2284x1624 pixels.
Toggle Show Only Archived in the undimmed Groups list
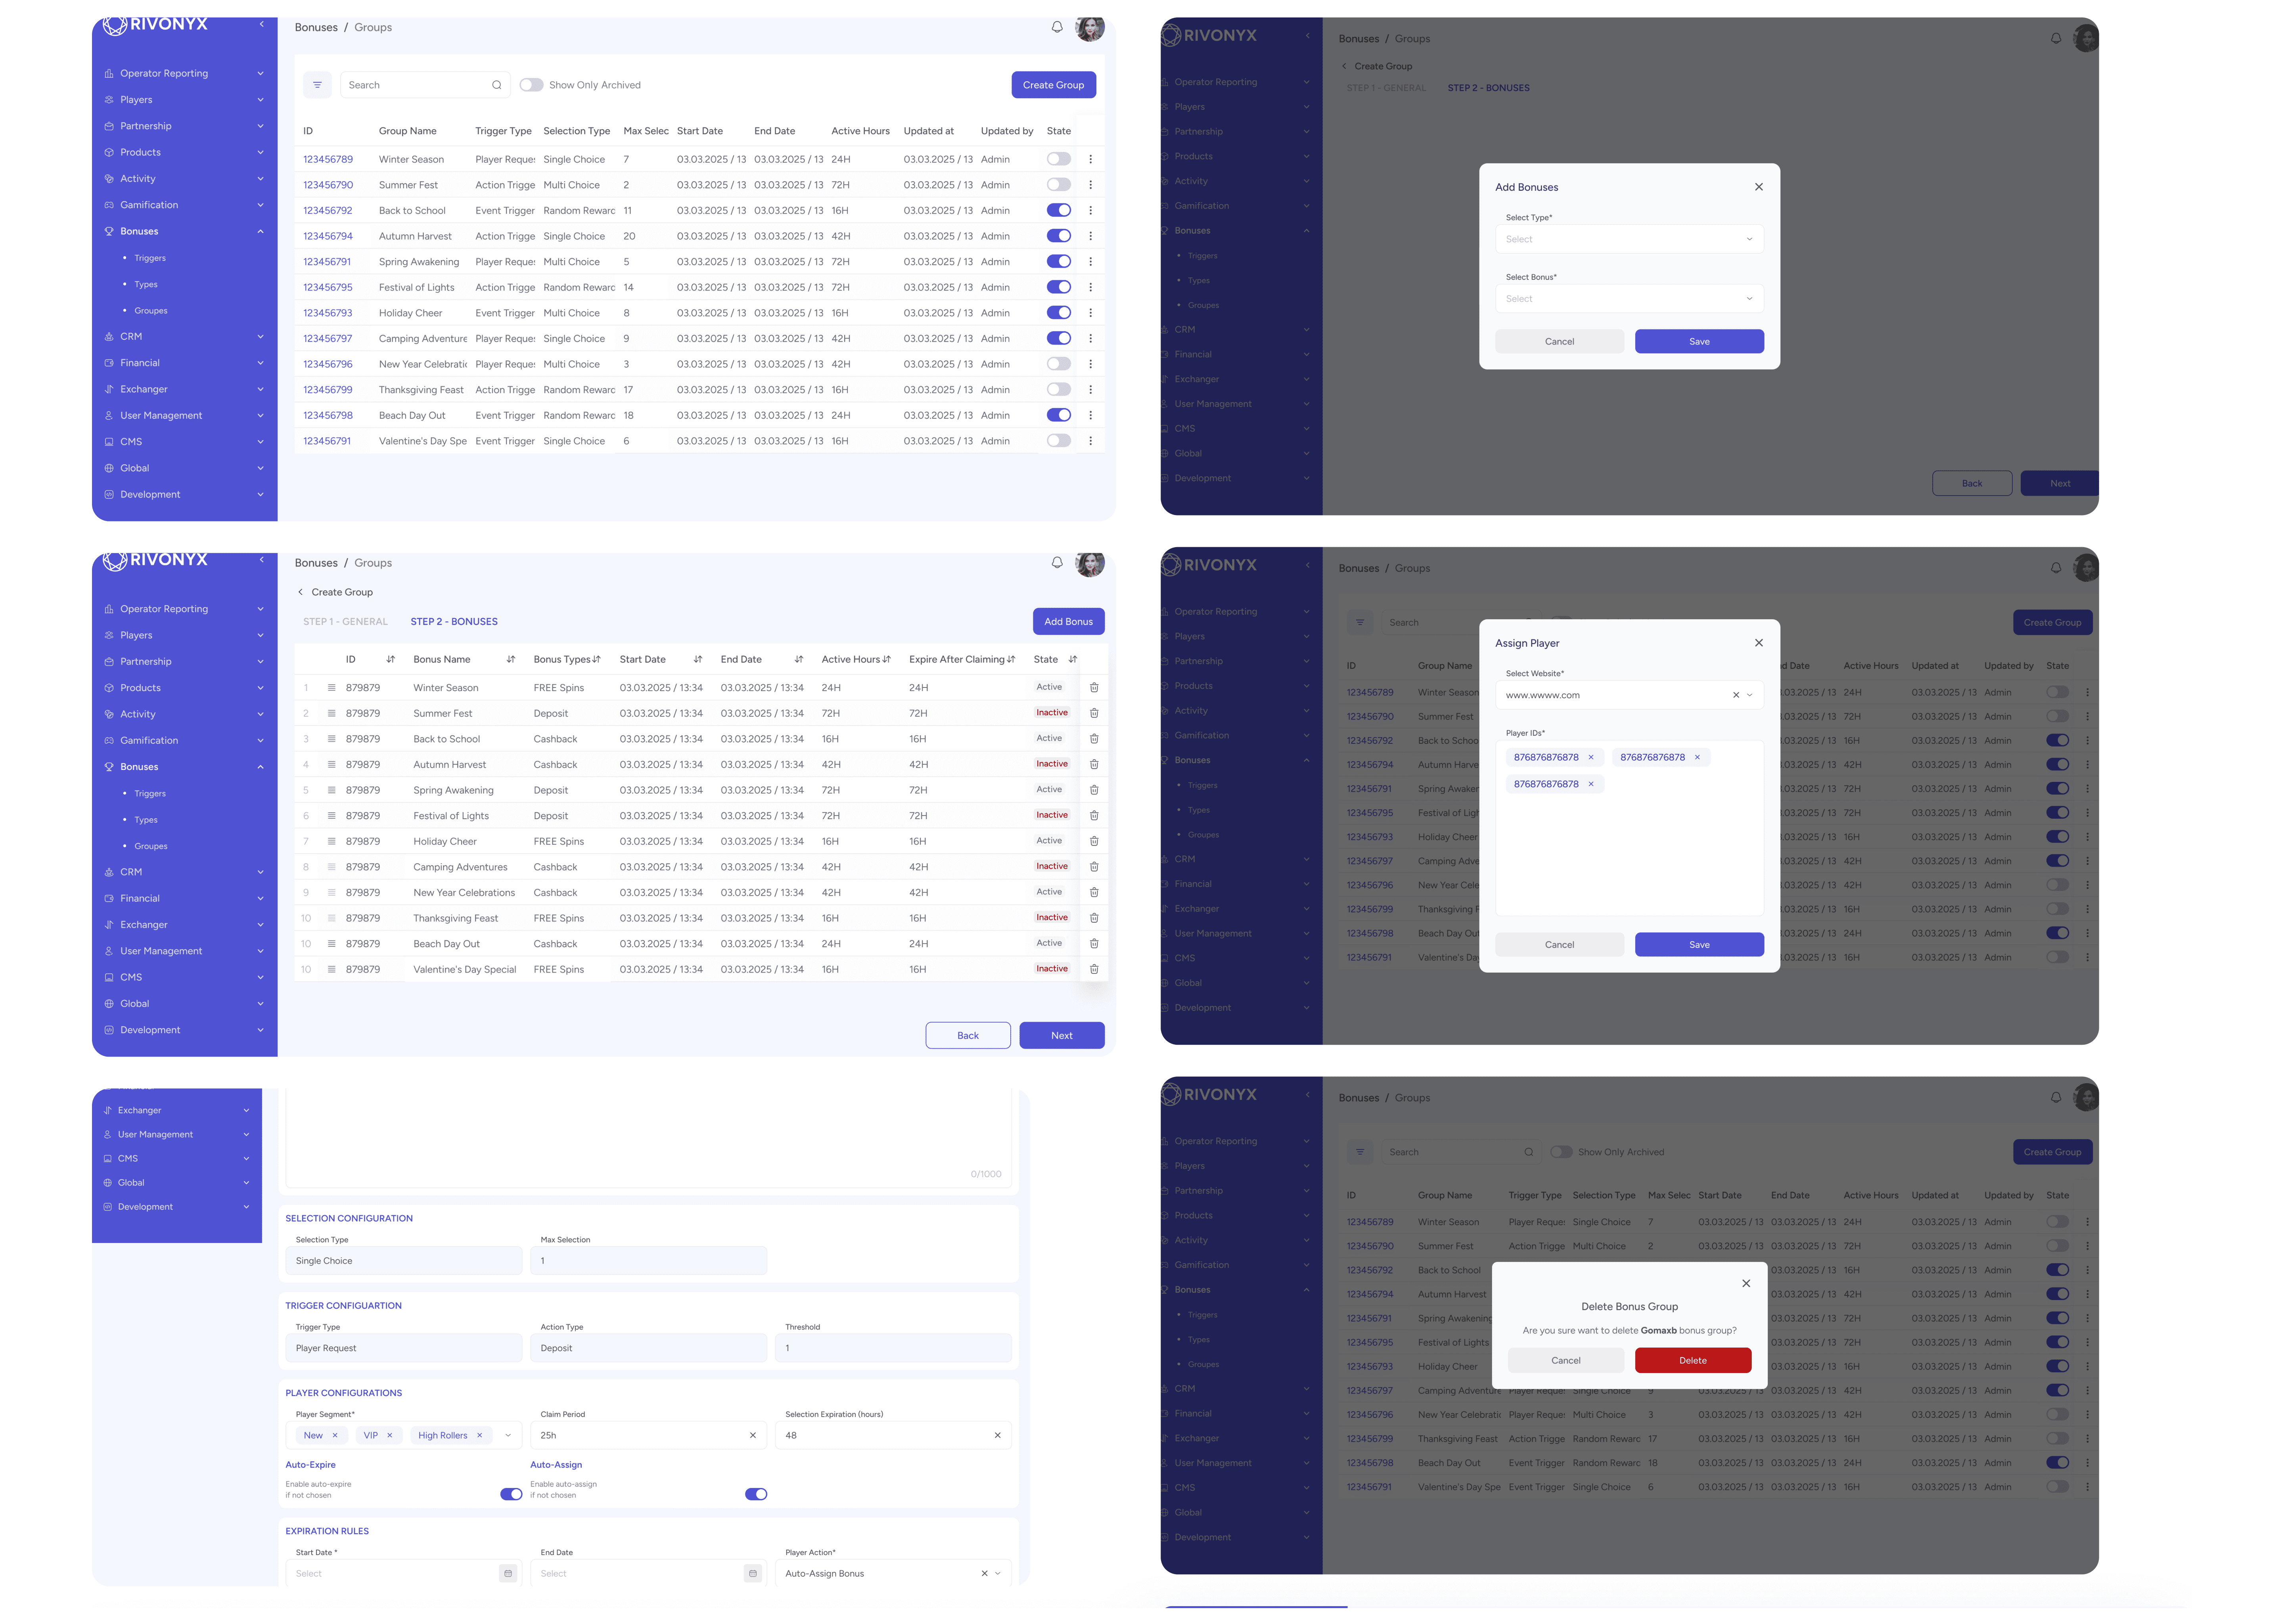(531, 85)
